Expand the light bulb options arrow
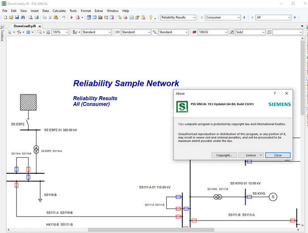Viewport: 308px width, 233px height. 155,18
